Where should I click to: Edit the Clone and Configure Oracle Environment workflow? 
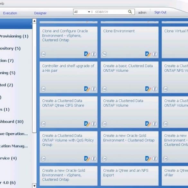(87, 54)
